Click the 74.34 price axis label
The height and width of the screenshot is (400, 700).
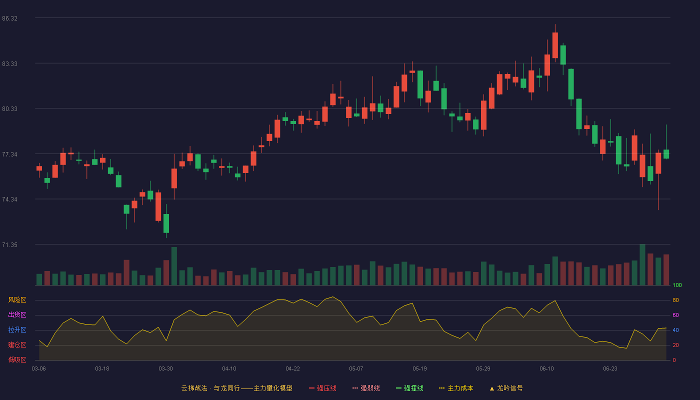[9, 199]
